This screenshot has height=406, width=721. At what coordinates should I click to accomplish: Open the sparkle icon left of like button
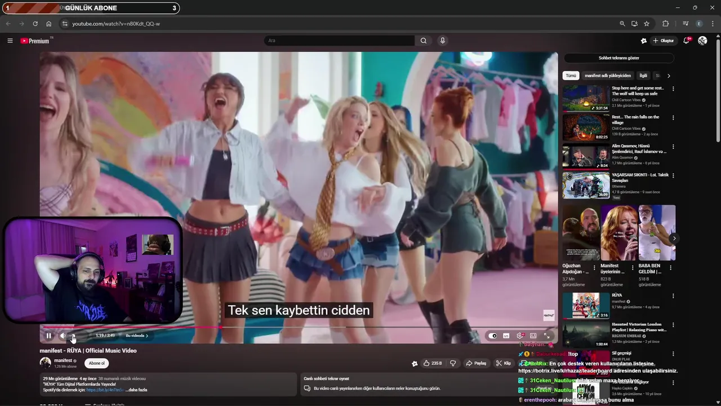(x=415, y=364)
